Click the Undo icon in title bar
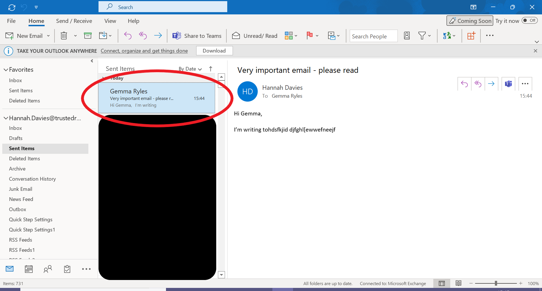This screenshot has height=291, width=542. point(24,7)
